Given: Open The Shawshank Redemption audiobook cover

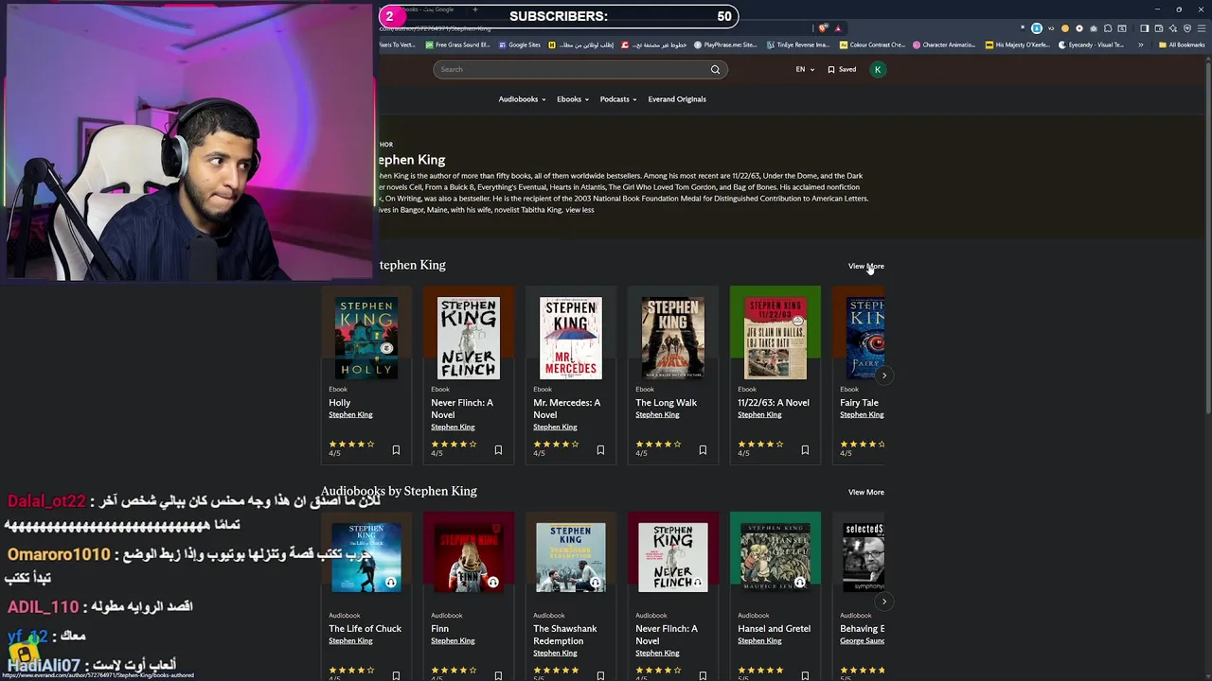Looking at the screenshot, I should pyautogui.click(x=570, y=559).
